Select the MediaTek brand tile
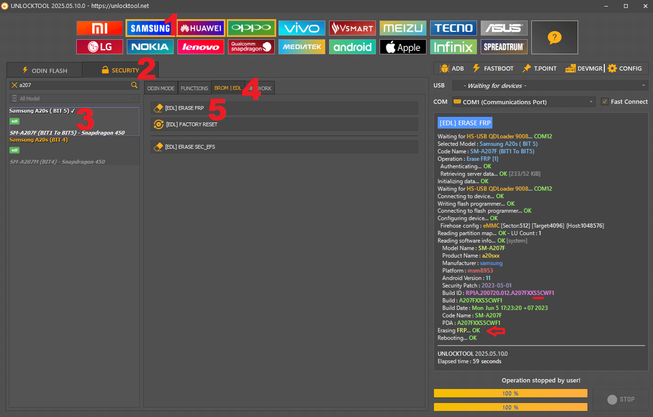653x417 pixels. tap(301, 47)
